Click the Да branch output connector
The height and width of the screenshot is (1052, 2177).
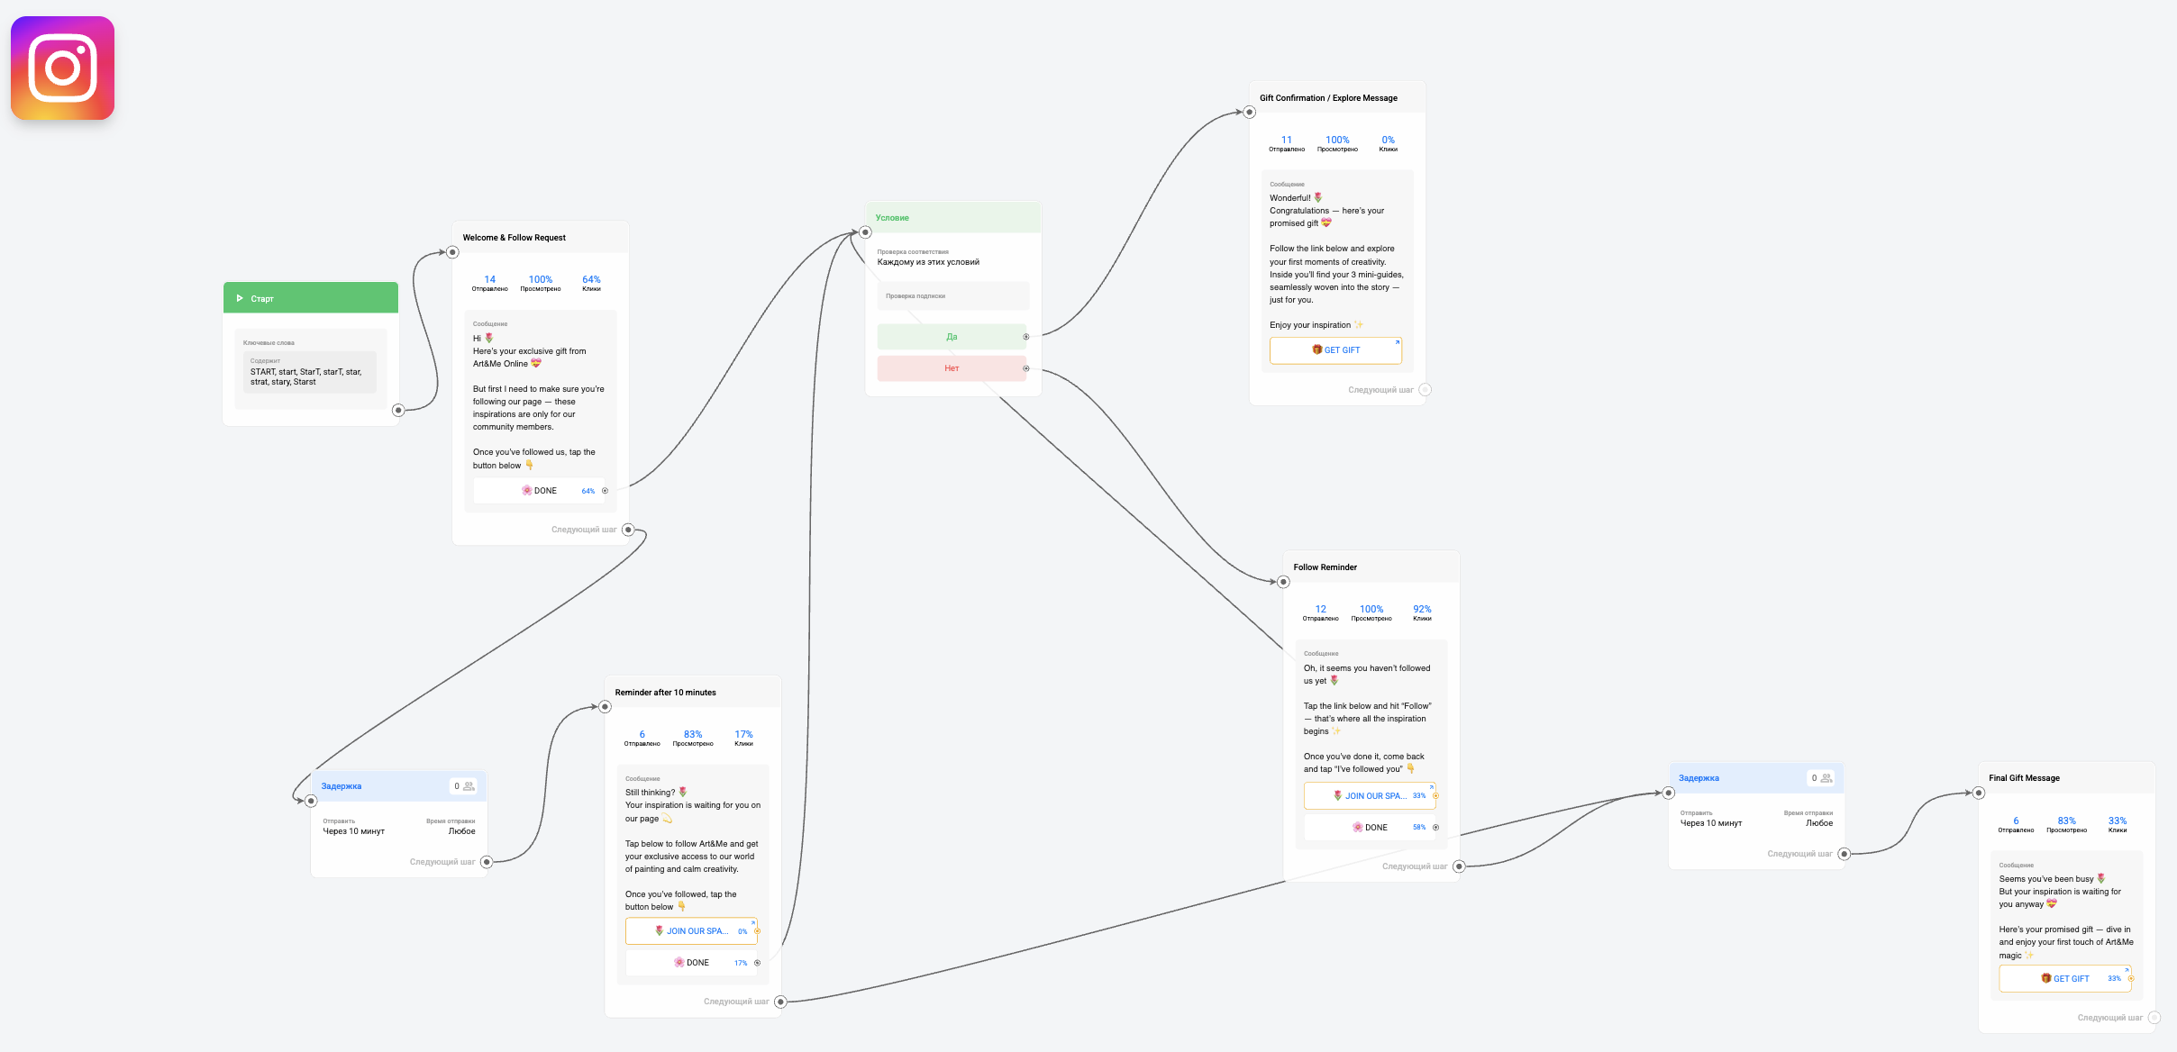[x=1025, y=337]
